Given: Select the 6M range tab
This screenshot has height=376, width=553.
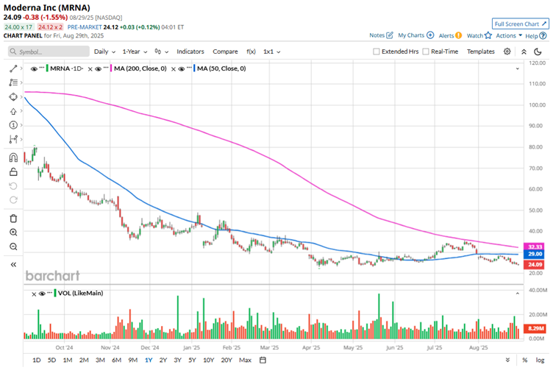Looking at the screenshot, I should (x=116, y=360).
